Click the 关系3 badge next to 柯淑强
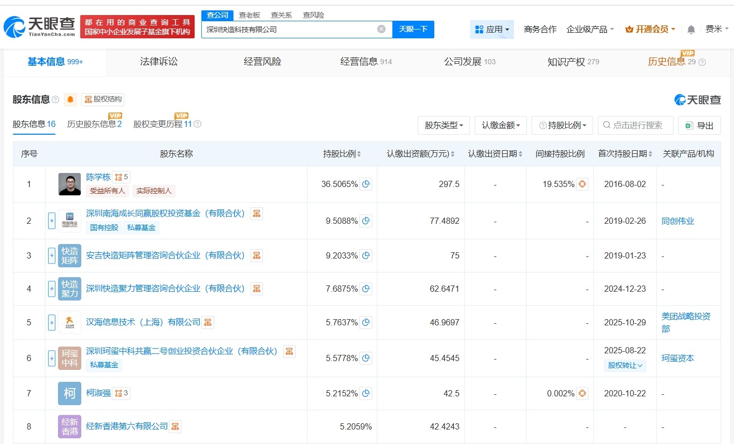The width and height of the screenshot is (734, 444). (121, 393)
